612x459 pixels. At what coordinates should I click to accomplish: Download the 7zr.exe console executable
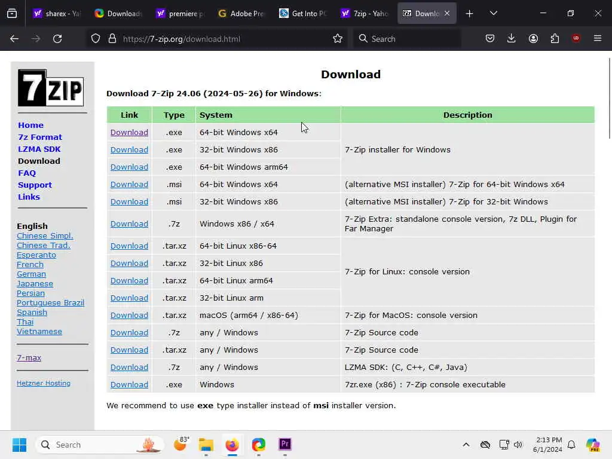(x=129, y=385)
